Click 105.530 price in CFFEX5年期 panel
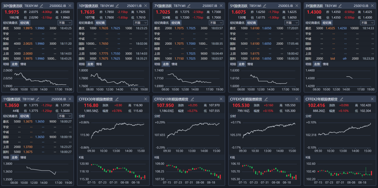 241,105
